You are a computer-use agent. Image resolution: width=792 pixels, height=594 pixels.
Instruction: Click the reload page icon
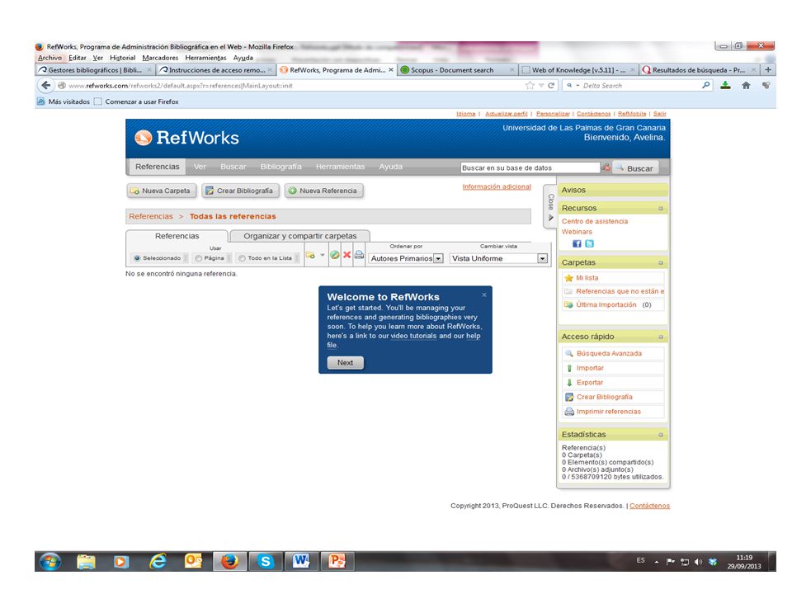551,85
